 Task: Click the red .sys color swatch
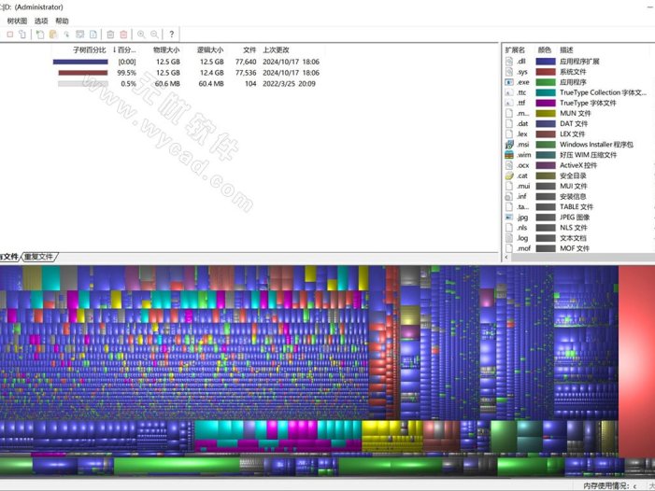click(x=546, y=72)
